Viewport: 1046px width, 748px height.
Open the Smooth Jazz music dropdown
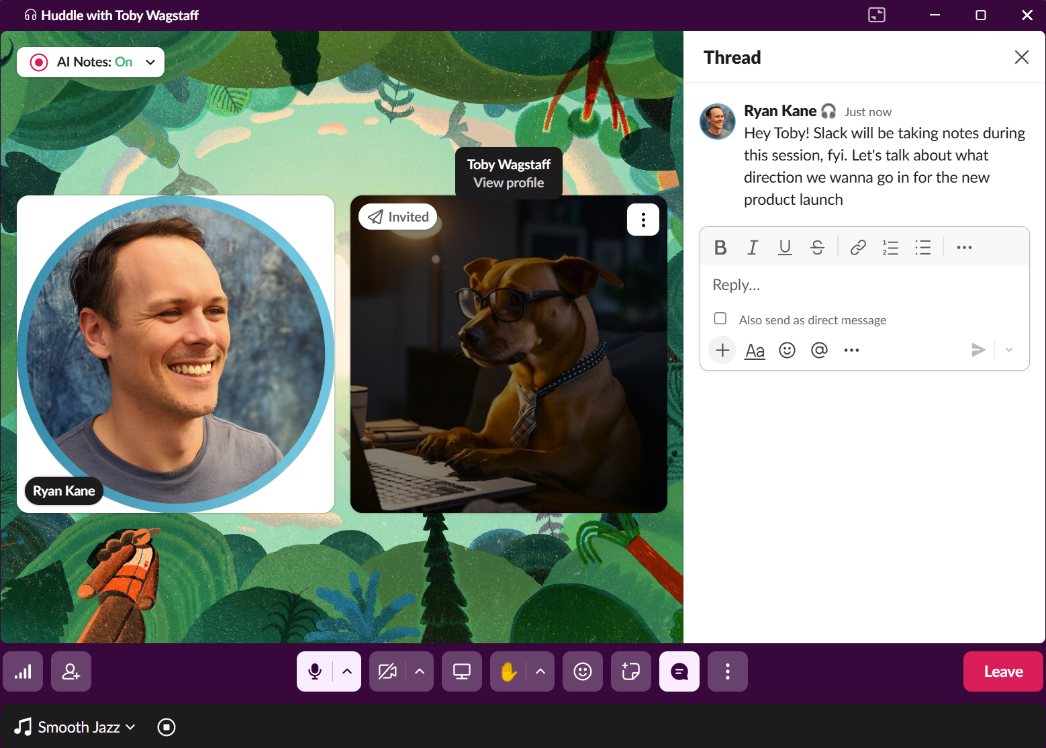[75, 727]
